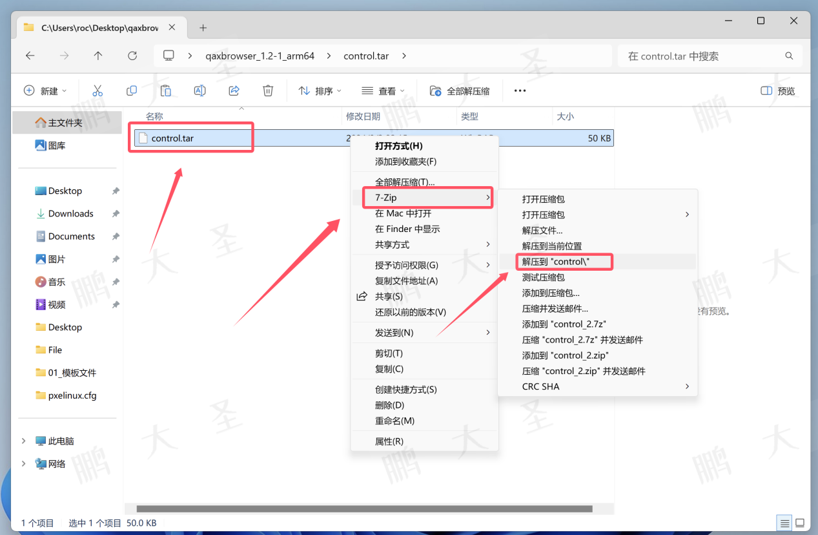The height and width of the screenshot is (535, 818).
Task: Toggle the 预览 preview pane
Action: [x=778, y=91]
